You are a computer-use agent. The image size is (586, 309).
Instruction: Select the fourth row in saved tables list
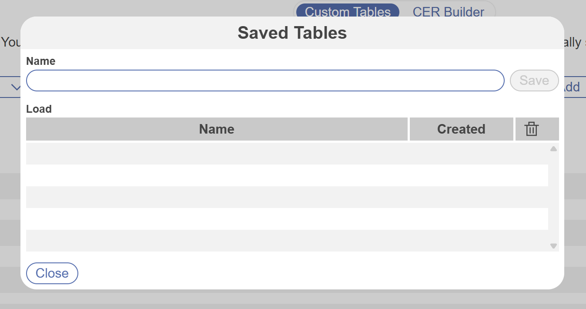287,219
